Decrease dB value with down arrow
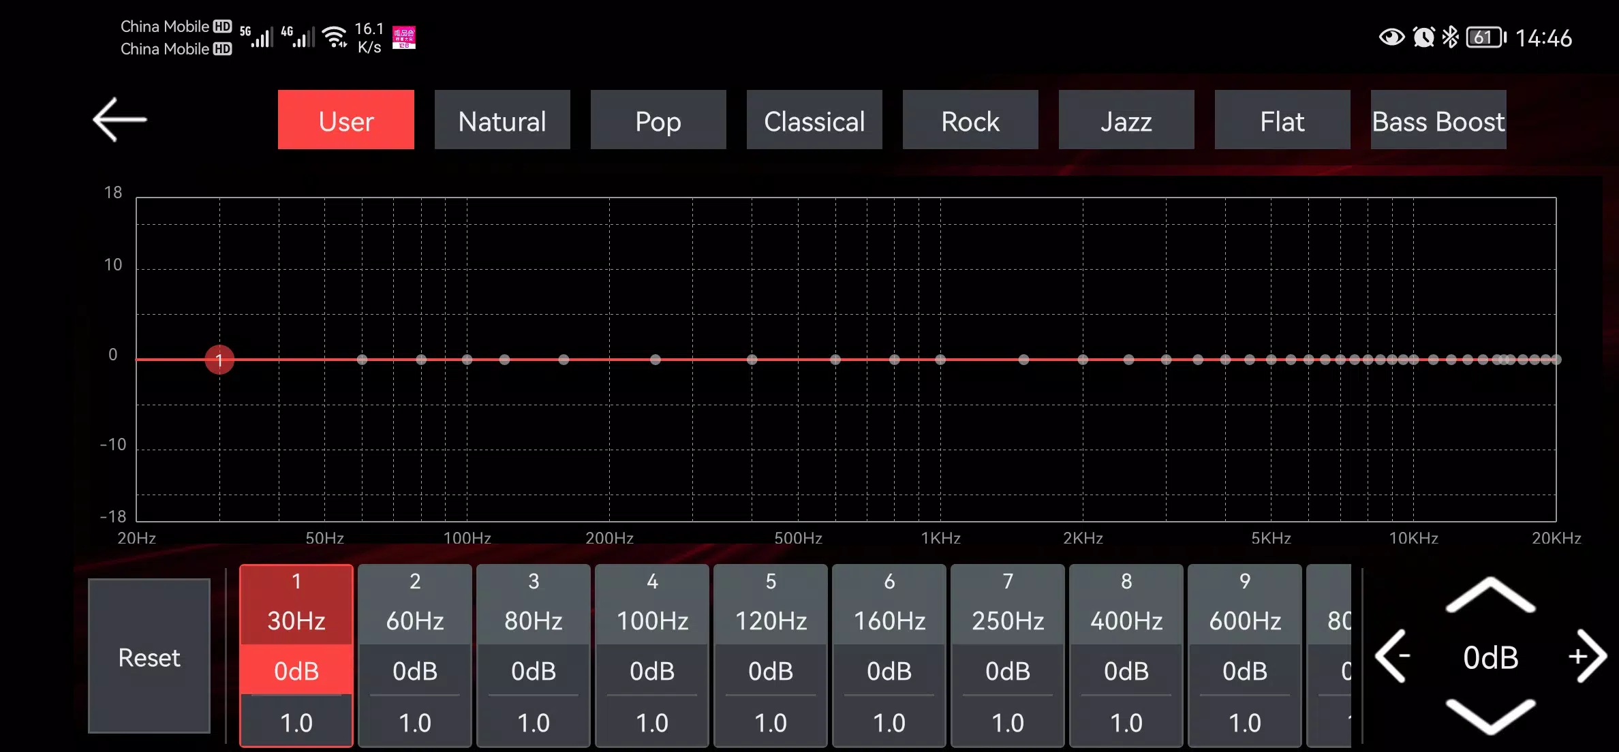 [x=1492, y=715]
